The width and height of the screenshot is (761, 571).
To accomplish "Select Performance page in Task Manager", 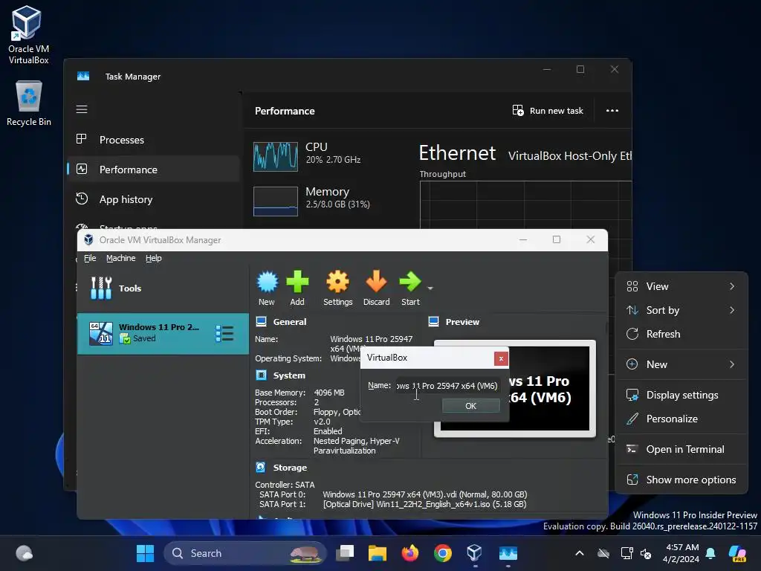I will (153, 170).
